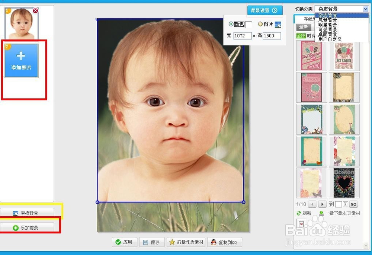
Task: Click the 添加照片 add photo tile
Action: [x=21, y=61]
